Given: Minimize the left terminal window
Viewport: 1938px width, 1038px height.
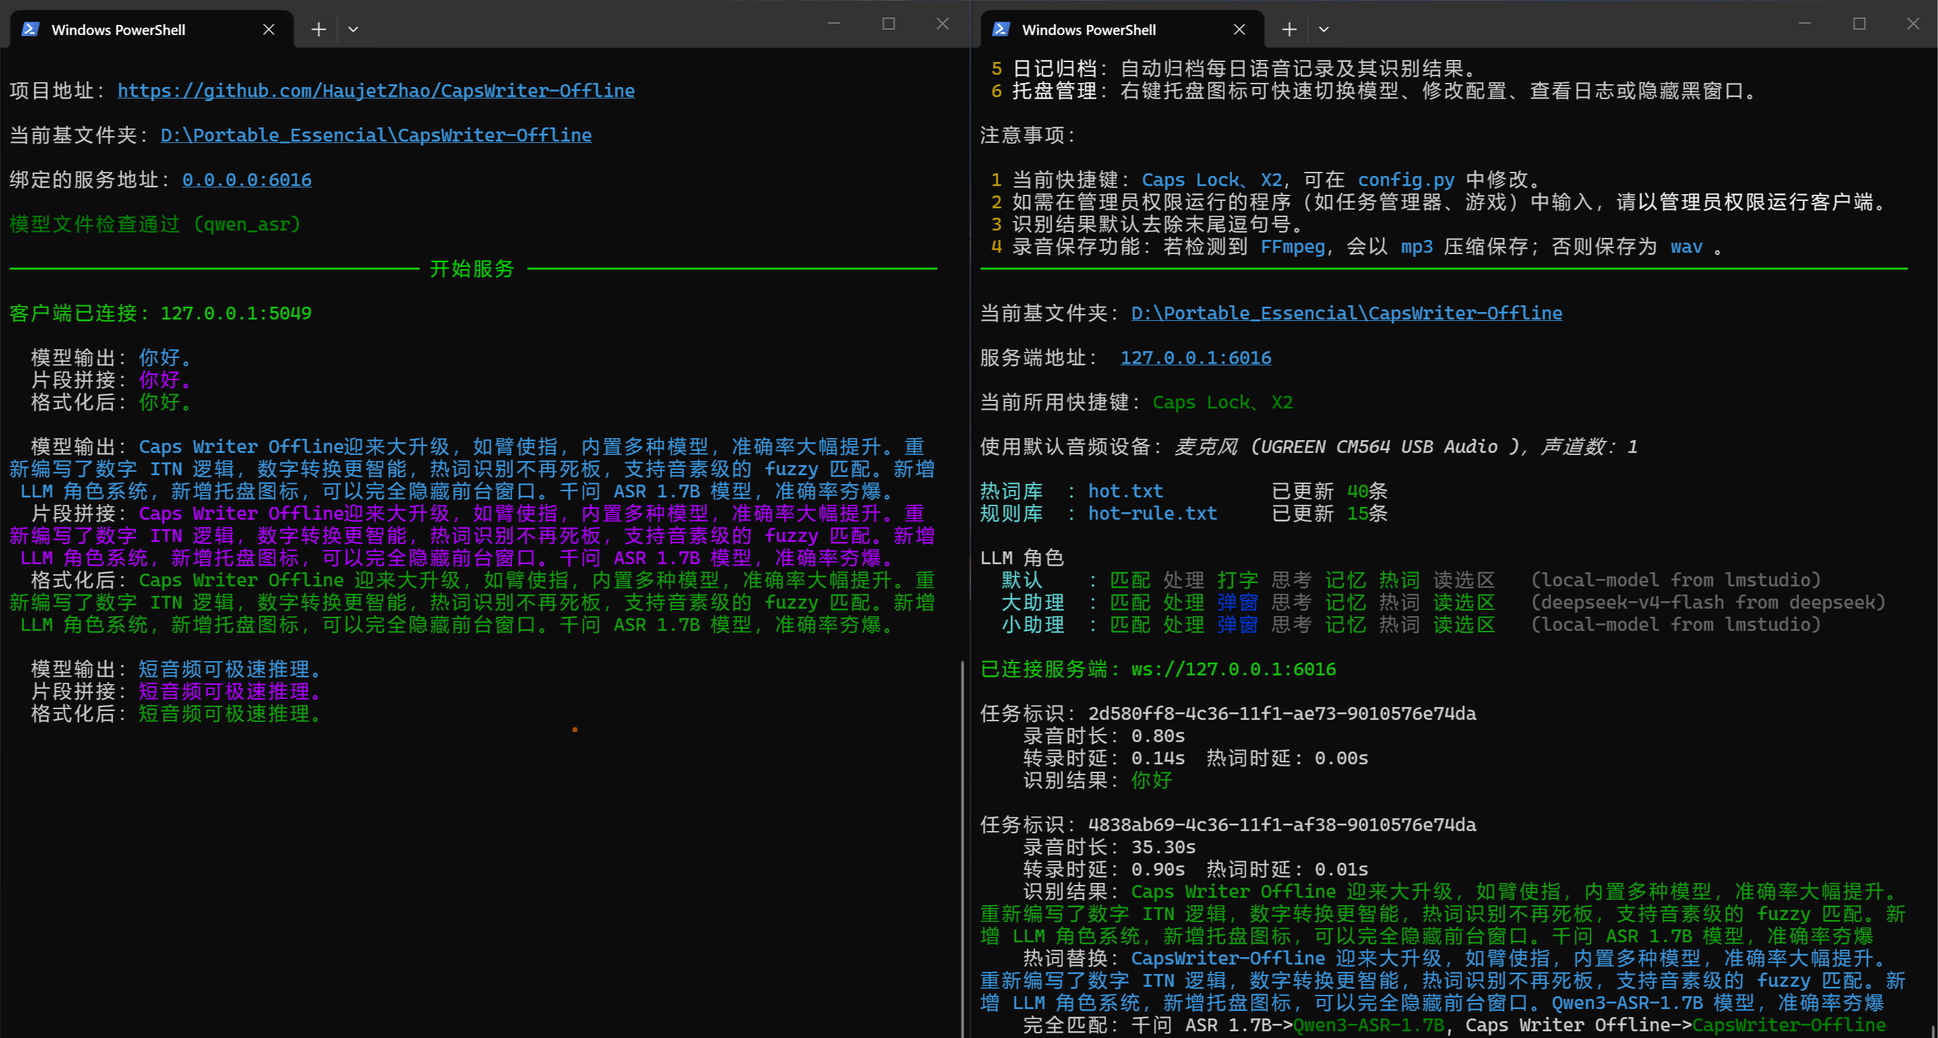Looking at the screenshot, I should pos(834,24).
